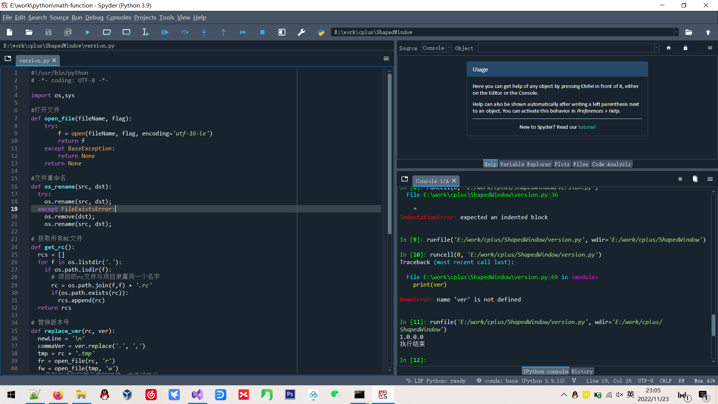This screenshot has height=404, width=718.
Task: Click the Debug file icon
Action: pyautogui.click(x=165, y=33)
